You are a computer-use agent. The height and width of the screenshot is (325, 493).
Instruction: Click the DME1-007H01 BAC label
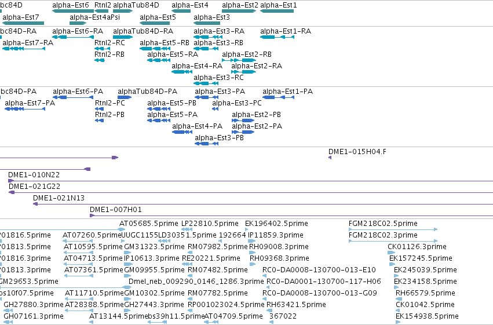(x=116, y=210)
